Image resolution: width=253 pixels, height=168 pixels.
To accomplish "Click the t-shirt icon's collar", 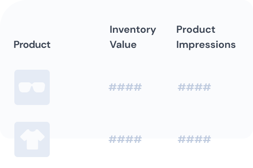I will tap(32, 130).
